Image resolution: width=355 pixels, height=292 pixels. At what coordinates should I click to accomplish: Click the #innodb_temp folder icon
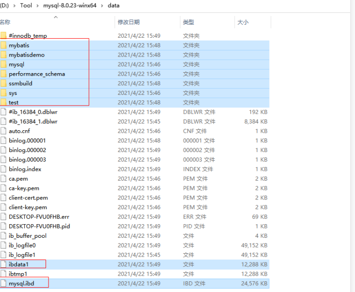[3, 35]
